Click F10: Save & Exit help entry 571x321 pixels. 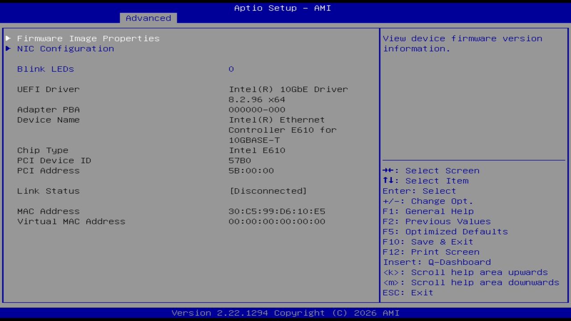pyautogui.click(x=427, y=242)
